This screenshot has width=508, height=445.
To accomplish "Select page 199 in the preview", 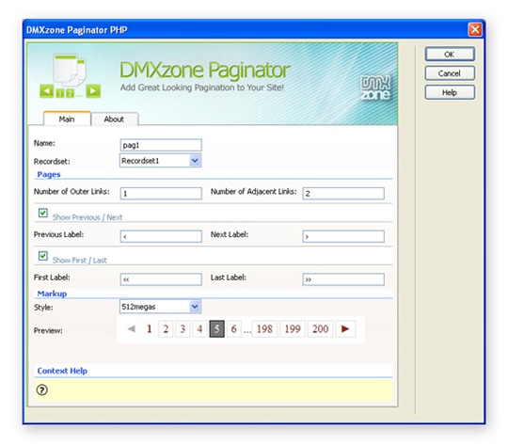I will (293, 329).
